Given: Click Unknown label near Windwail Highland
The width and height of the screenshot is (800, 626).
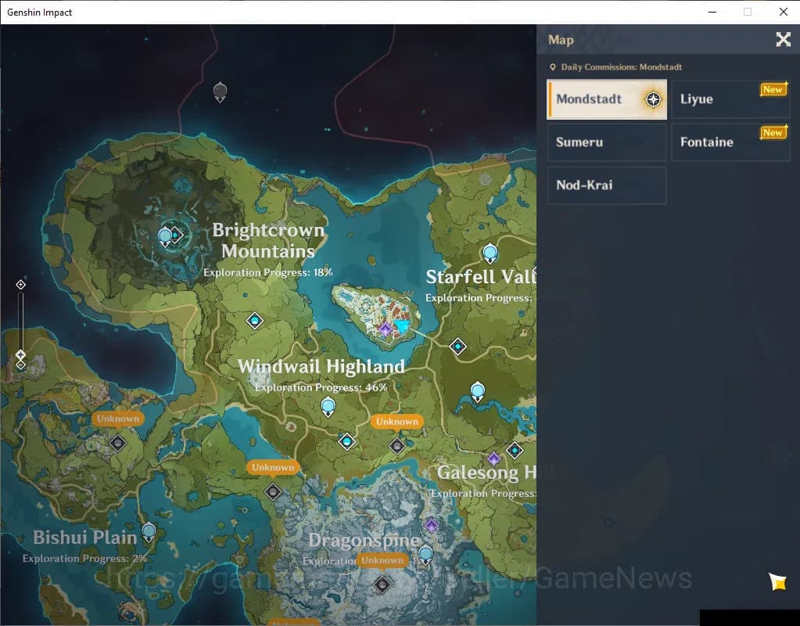Looking at the screenshot, I should pos(397,422).
